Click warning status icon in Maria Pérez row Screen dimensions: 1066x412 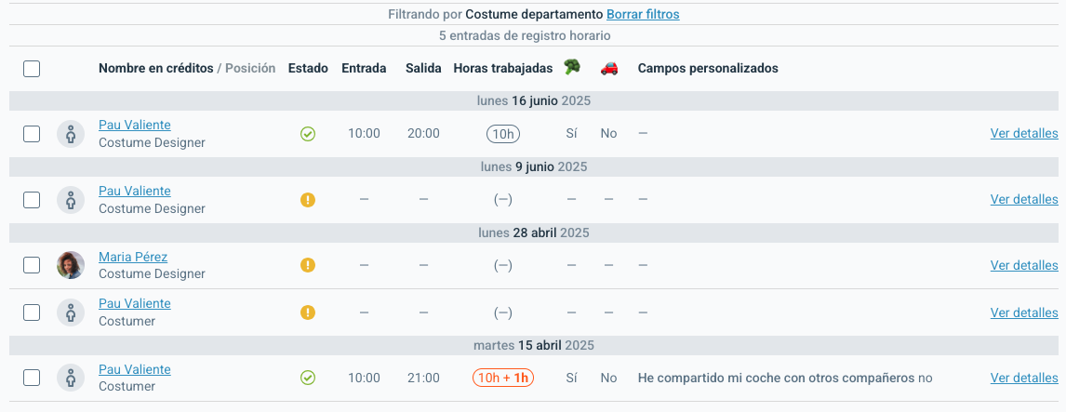tap(308, 265)
